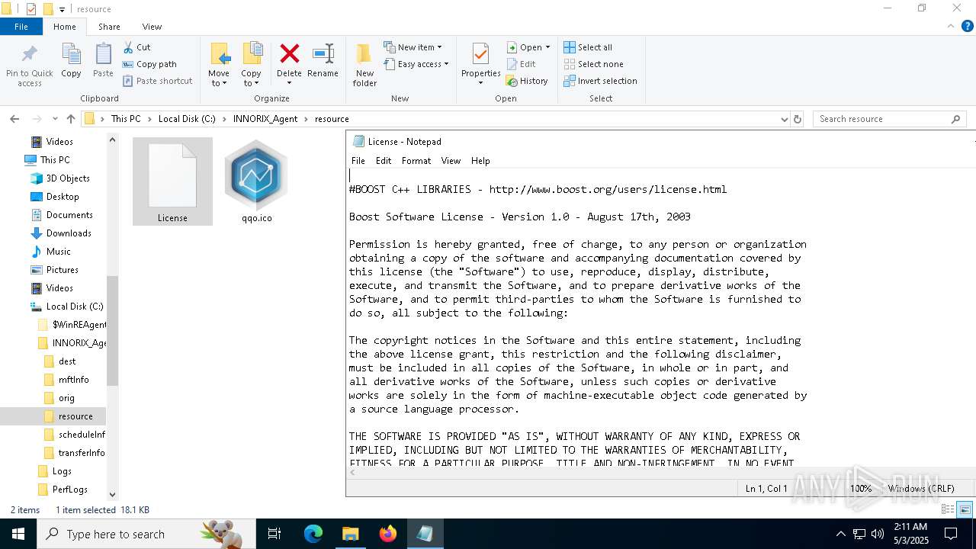
Task: Open the Logs folder in tree
Action: 62,471
